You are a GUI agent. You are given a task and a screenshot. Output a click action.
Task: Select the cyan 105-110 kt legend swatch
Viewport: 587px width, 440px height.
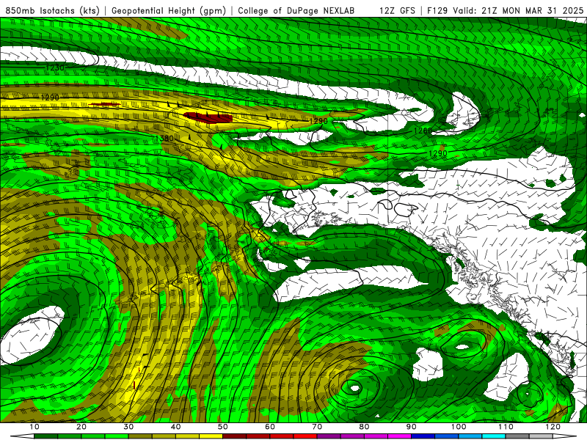(494, 436)
